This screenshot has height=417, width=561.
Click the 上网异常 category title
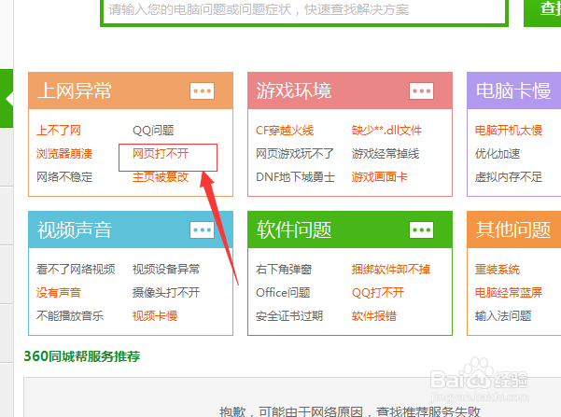point(75,90)
